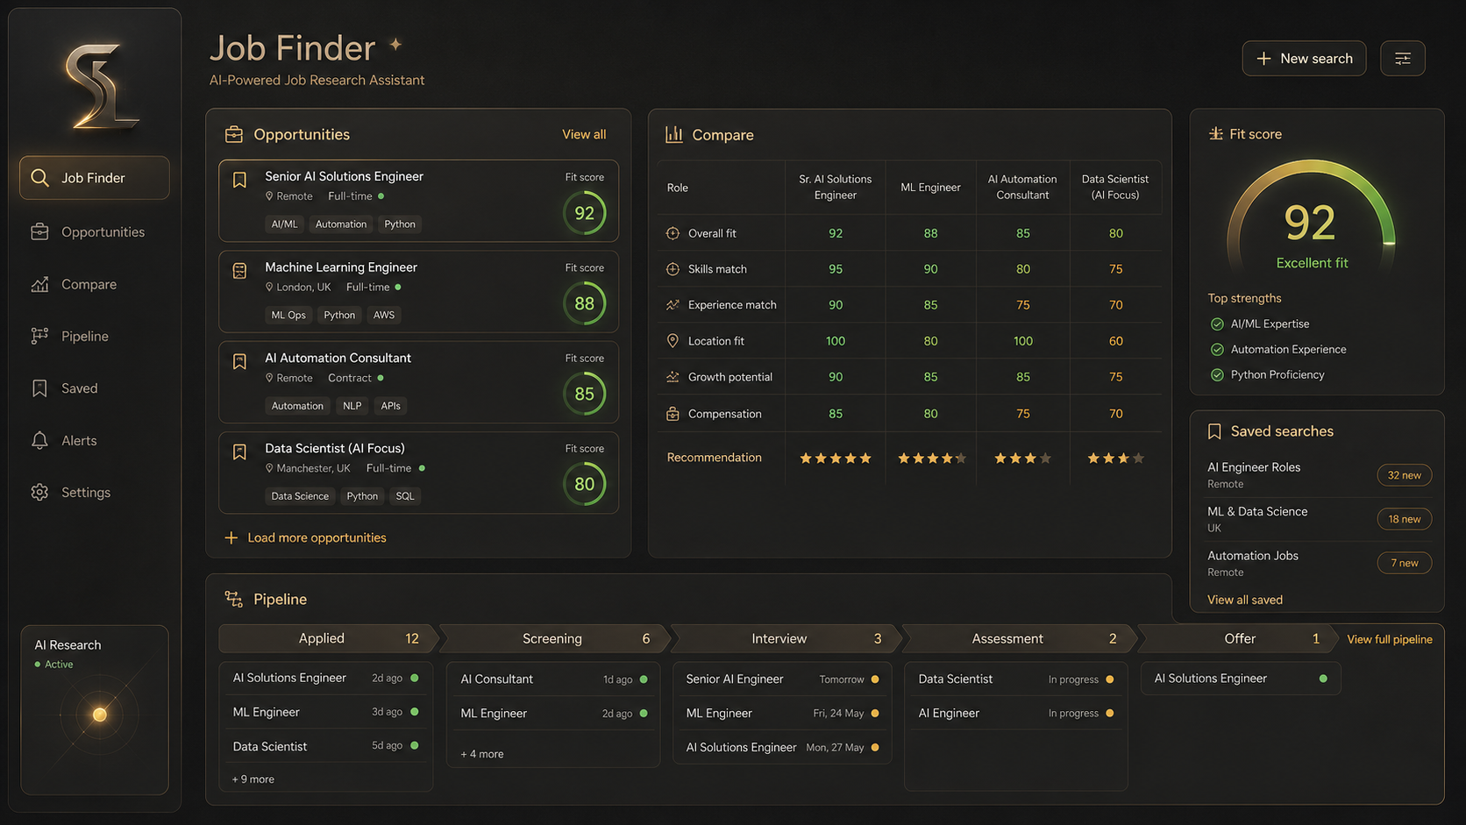The height and width of the screenshot is (825, 1466).
Task: Click the Compensation row icon
Action: click(673, 414)
